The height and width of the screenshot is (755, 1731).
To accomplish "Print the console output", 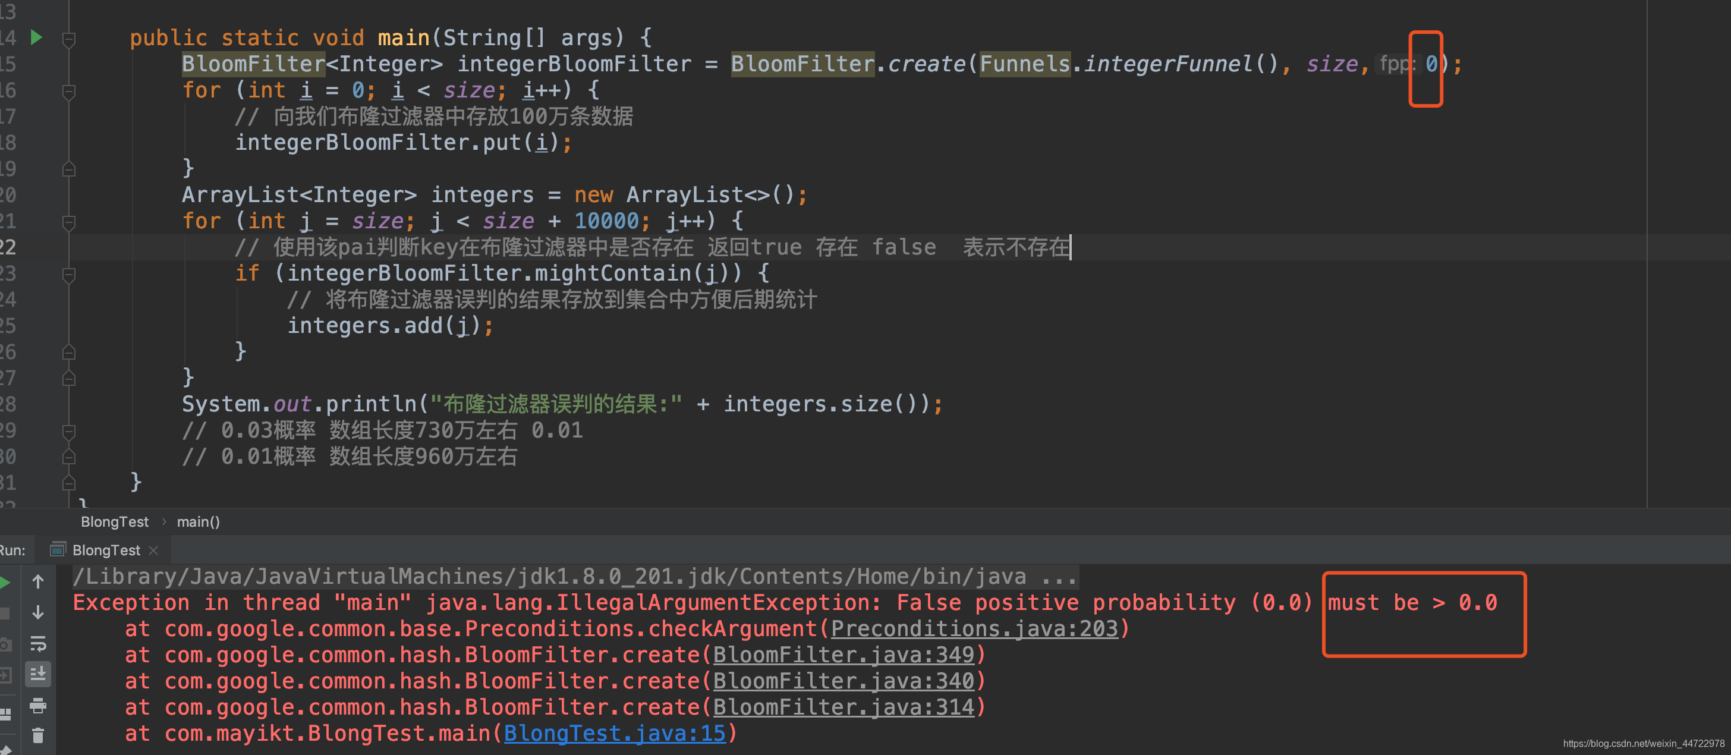I will (x=38, y=705).
